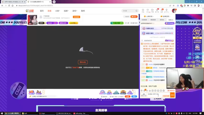The image size is (204, 115).
Task: Expand the left activity icons arrow
Action: pyautogui.click(x=43, y=92)
